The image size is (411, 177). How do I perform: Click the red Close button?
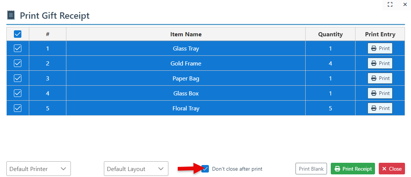pos(392,169)
